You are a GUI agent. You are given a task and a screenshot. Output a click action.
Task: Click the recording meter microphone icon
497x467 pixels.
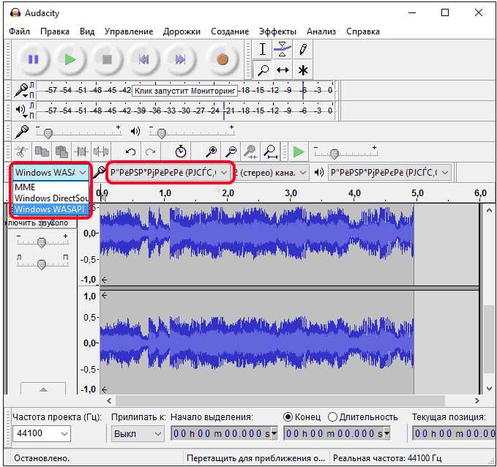[x=21, y=90]
